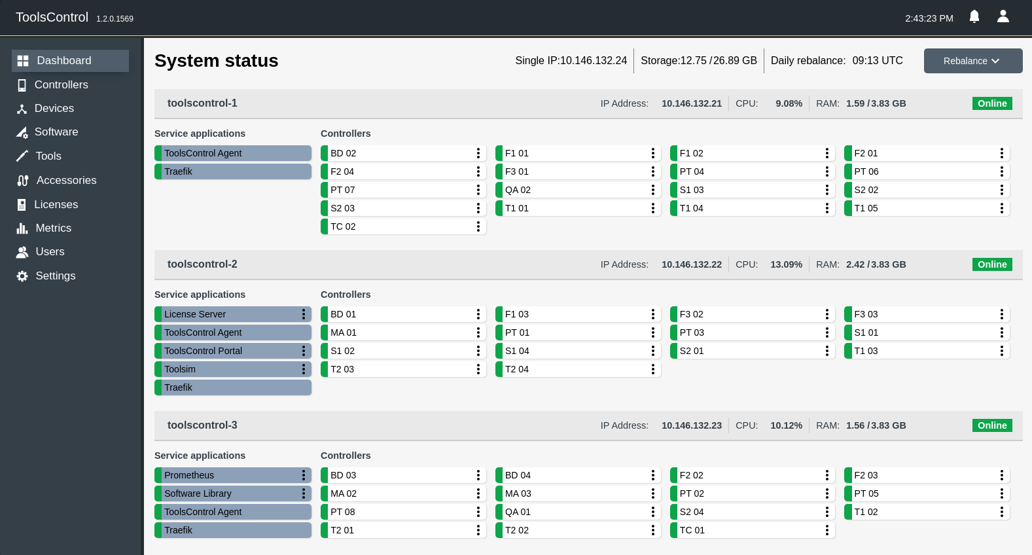Open the kebab menu for controller T1 02
This screenshot has height=555, width=1032.
[x=1002, y=512]
